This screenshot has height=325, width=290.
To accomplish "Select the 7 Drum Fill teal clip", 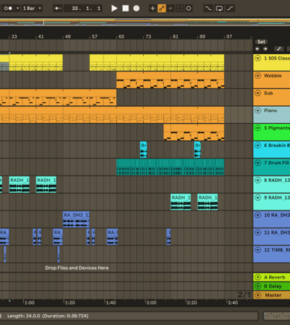I will [x=170, y=167].
